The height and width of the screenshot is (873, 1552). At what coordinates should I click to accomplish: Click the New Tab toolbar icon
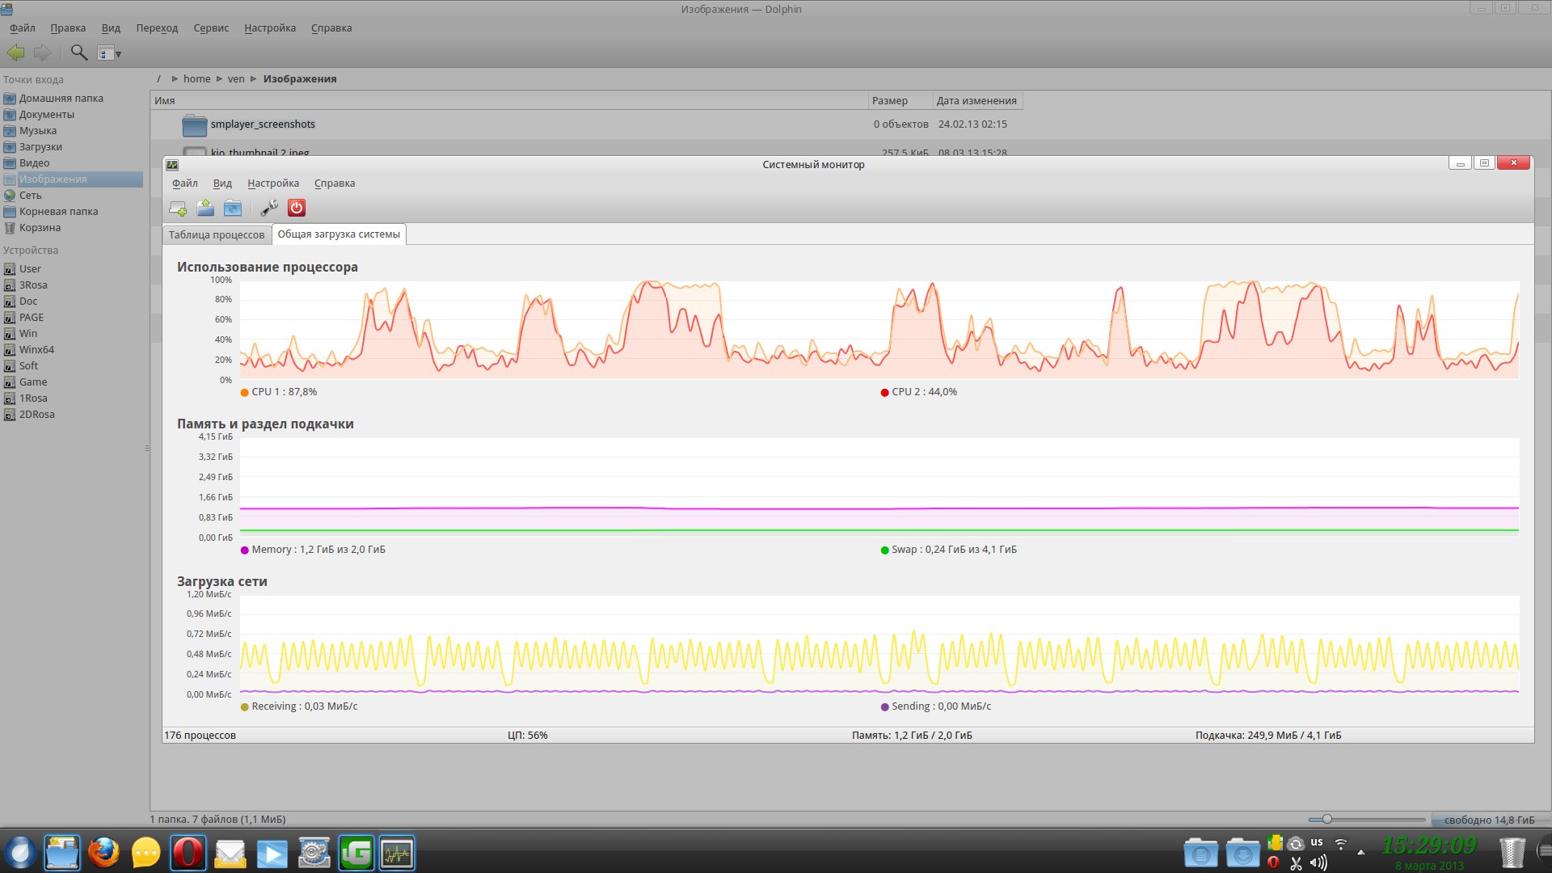click(x=178, y=209)
